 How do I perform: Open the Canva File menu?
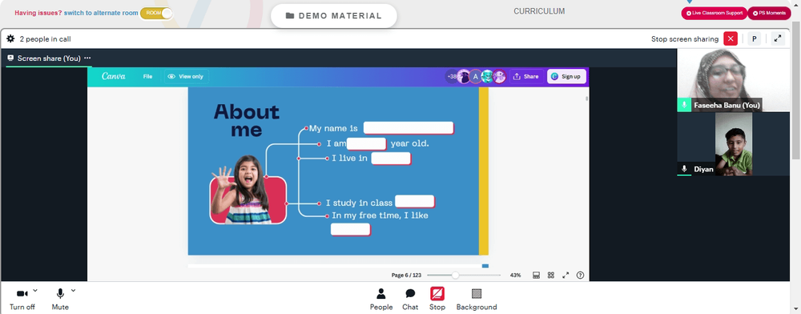point(147,77)
